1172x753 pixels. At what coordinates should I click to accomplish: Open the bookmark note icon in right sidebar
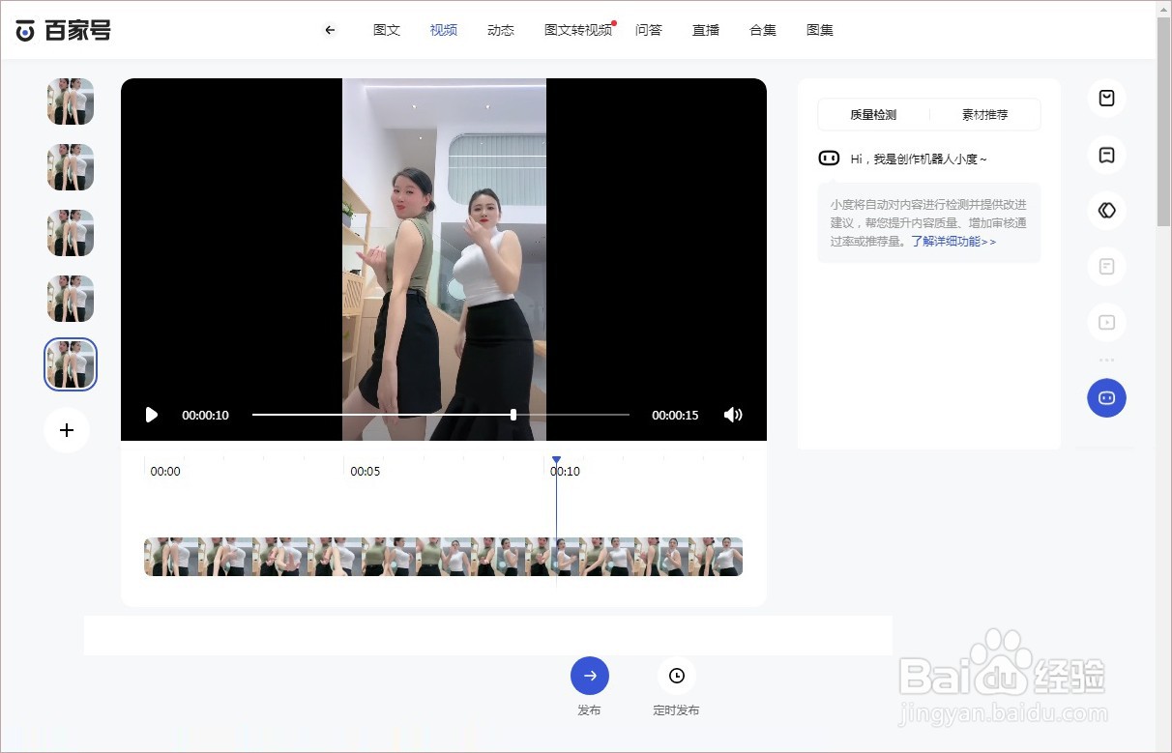(x=1107, y=155)
